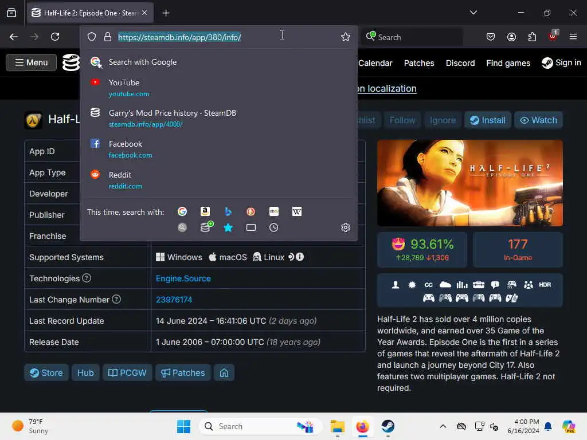Click the Follow button
The width and height of the screenshot is (587, 440).
pyautogui.click(x=402, y=120)
